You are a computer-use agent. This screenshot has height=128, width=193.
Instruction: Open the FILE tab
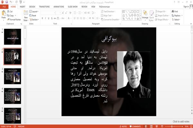(x=4, y=7)
